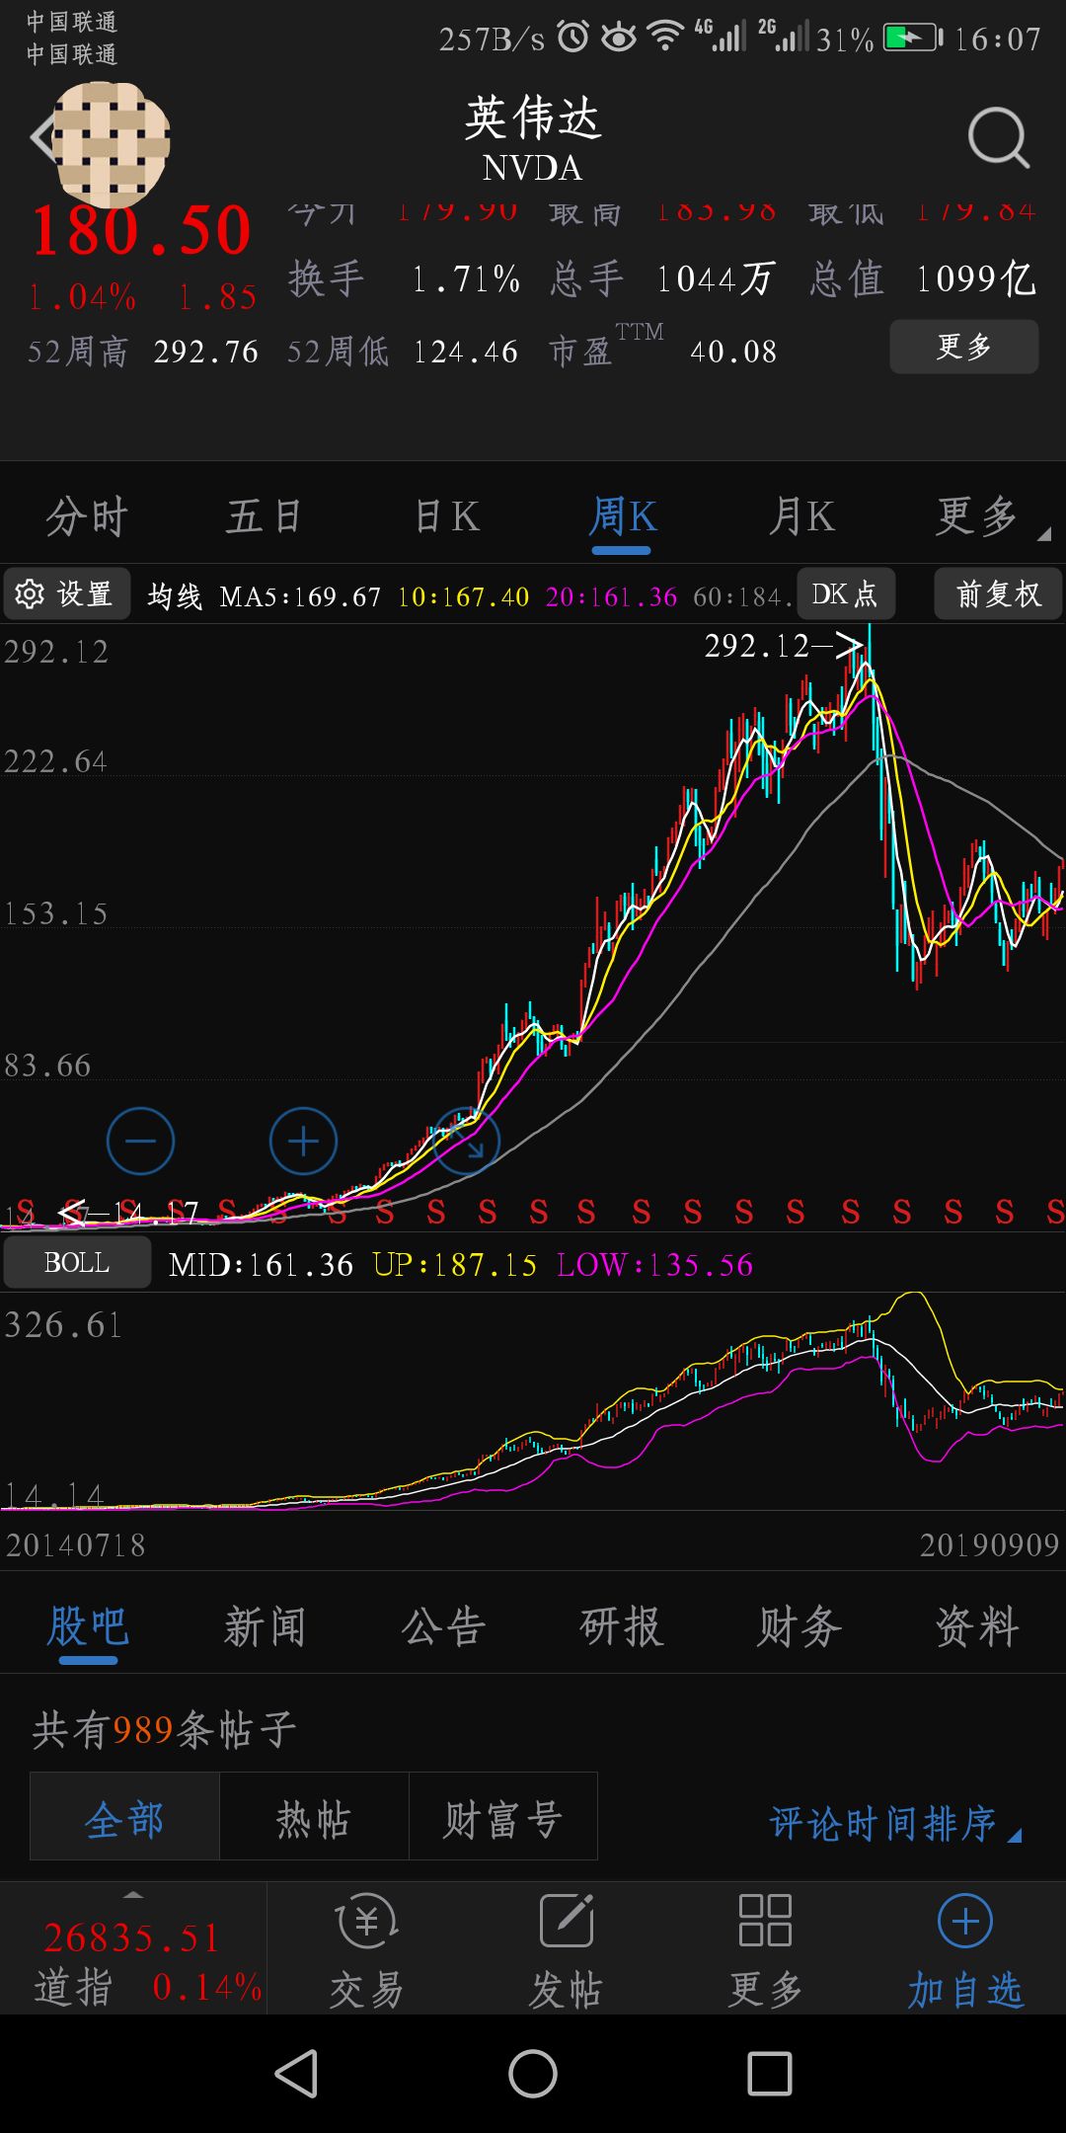Tap the Wi-Fi status icon

tap(665, 38)
